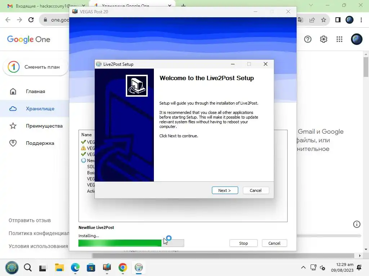This screenshot has width=369, height=276.
Task: Open the Windows Start button
Action: pyautogui.click(x=12, y=267)
